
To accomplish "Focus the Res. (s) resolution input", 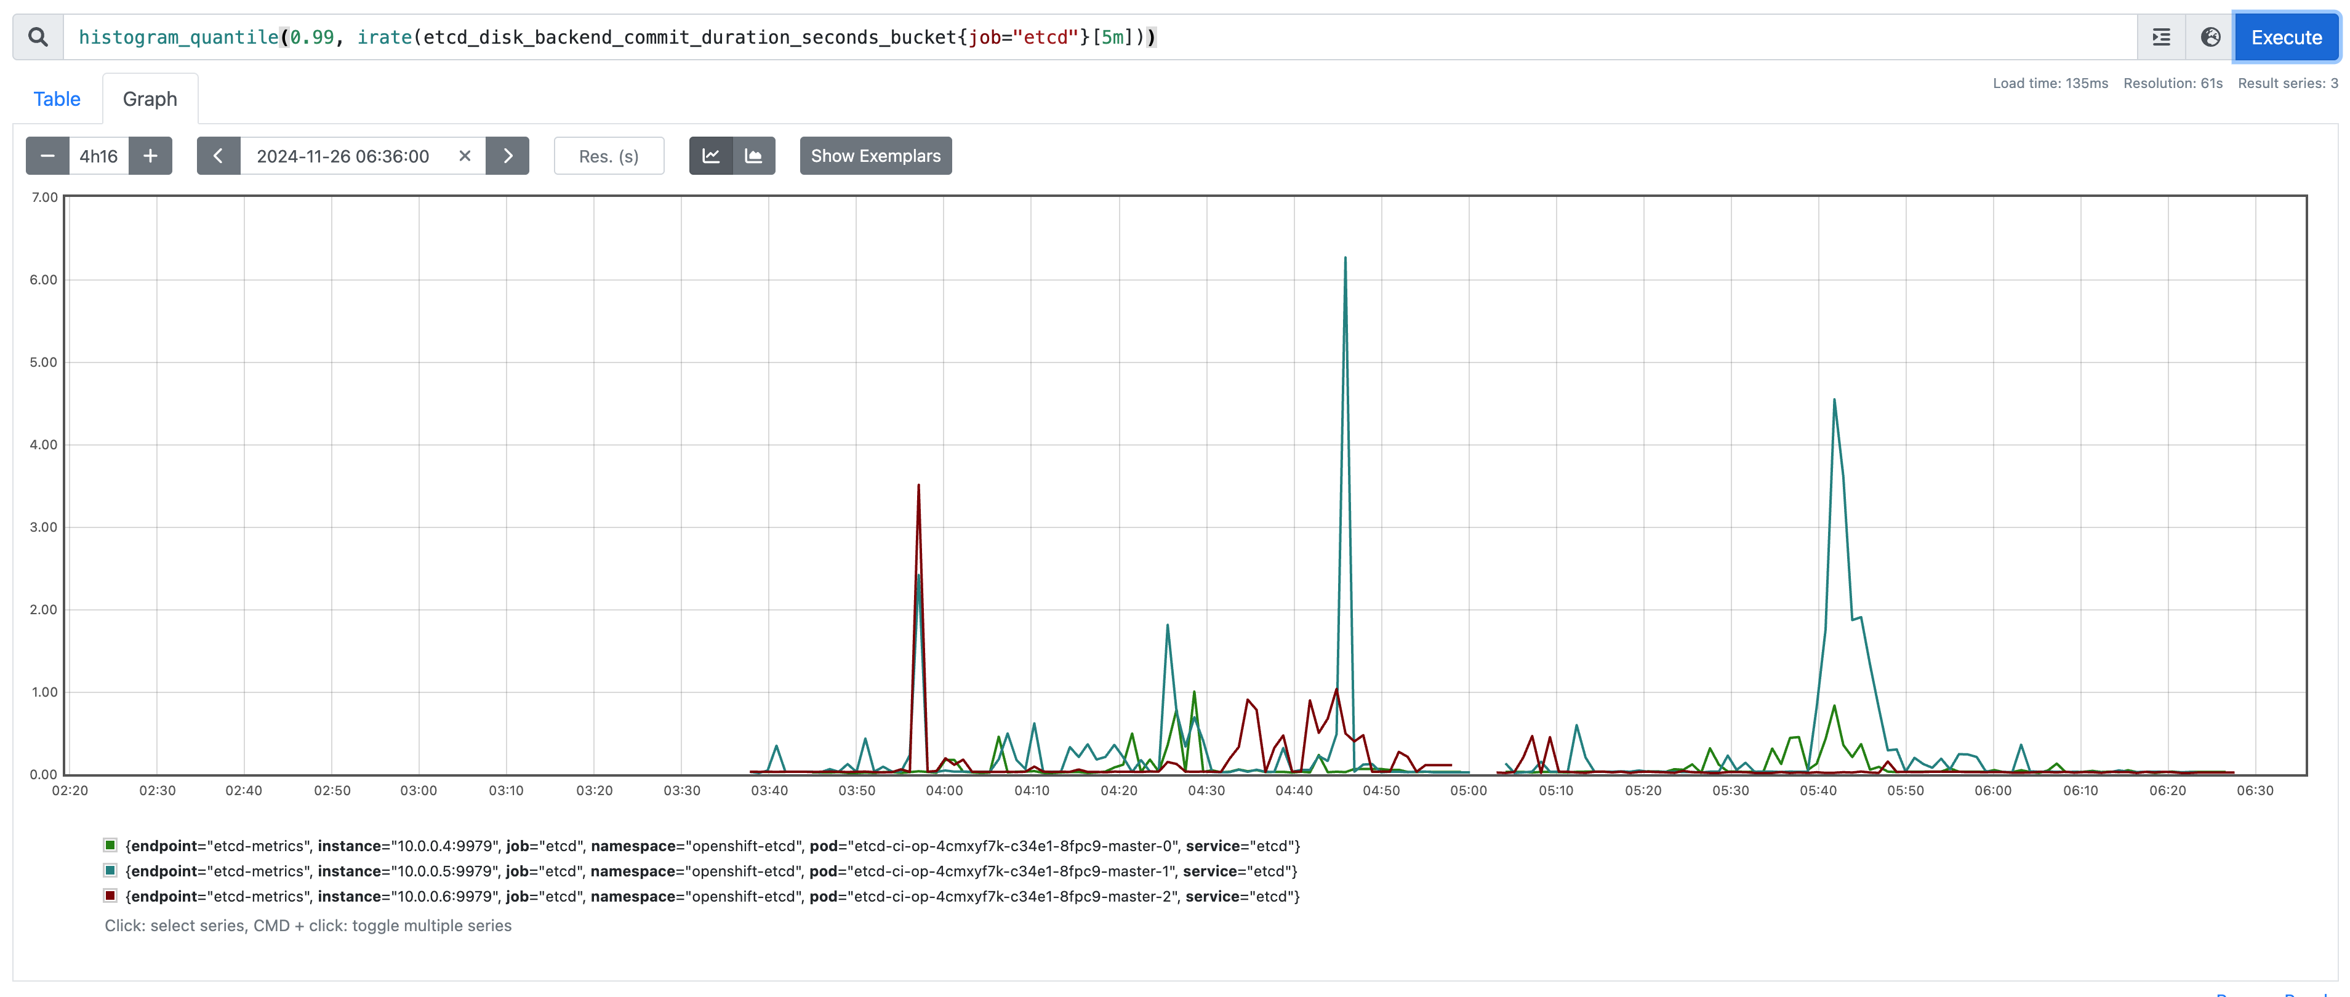I will (609, 156).
